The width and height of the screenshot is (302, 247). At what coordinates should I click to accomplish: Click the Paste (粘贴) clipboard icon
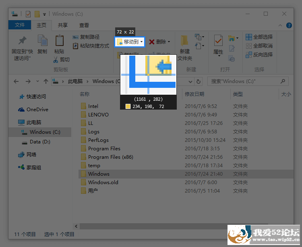tap(59, 40)
